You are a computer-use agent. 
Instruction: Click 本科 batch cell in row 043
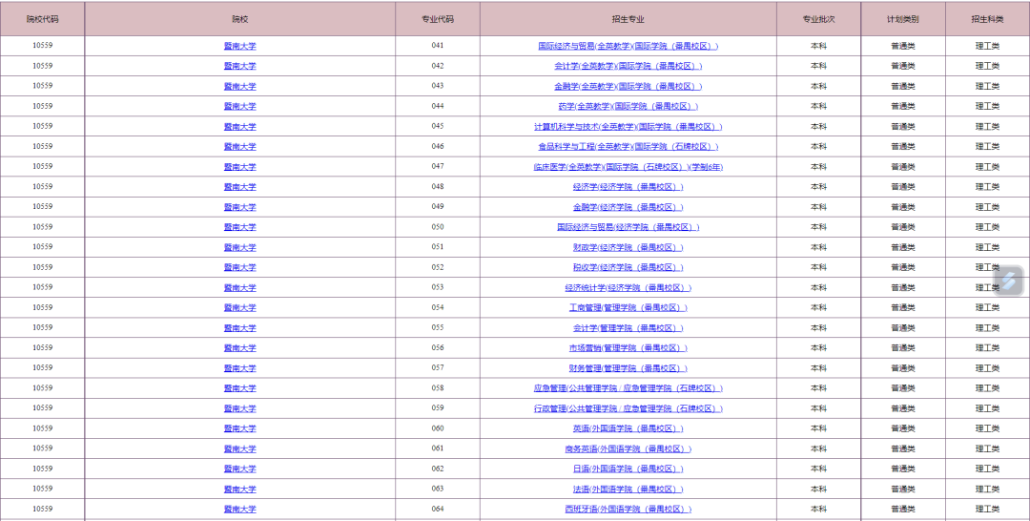[818, 86]
